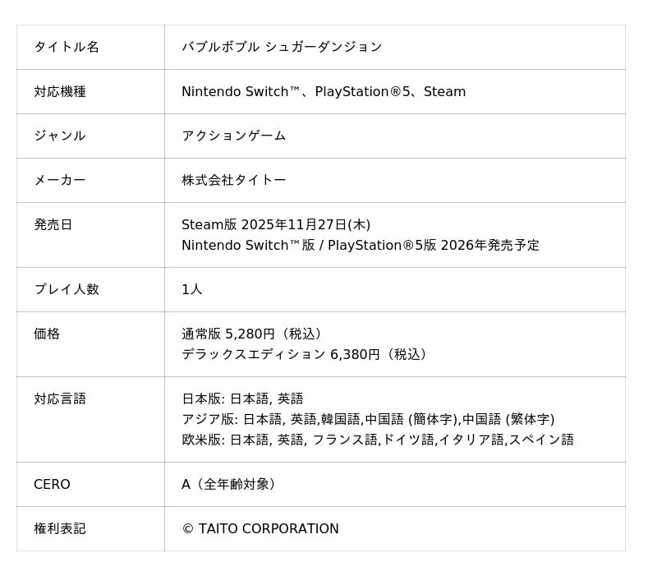Viewport: 657px width, 576px height.
Task: Click the 欧米版 languages line
Action: tap(378, 440)
